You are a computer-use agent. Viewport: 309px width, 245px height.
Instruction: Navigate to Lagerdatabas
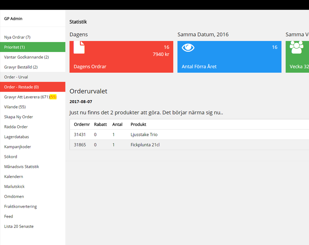17,137
